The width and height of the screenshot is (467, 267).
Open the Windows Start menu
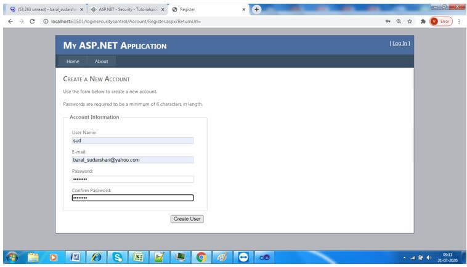point(12,257)
